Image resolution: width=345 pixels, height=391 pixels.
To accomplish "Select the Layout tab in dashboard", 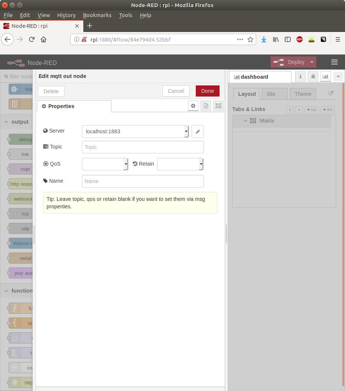I will tap(246, 94).
